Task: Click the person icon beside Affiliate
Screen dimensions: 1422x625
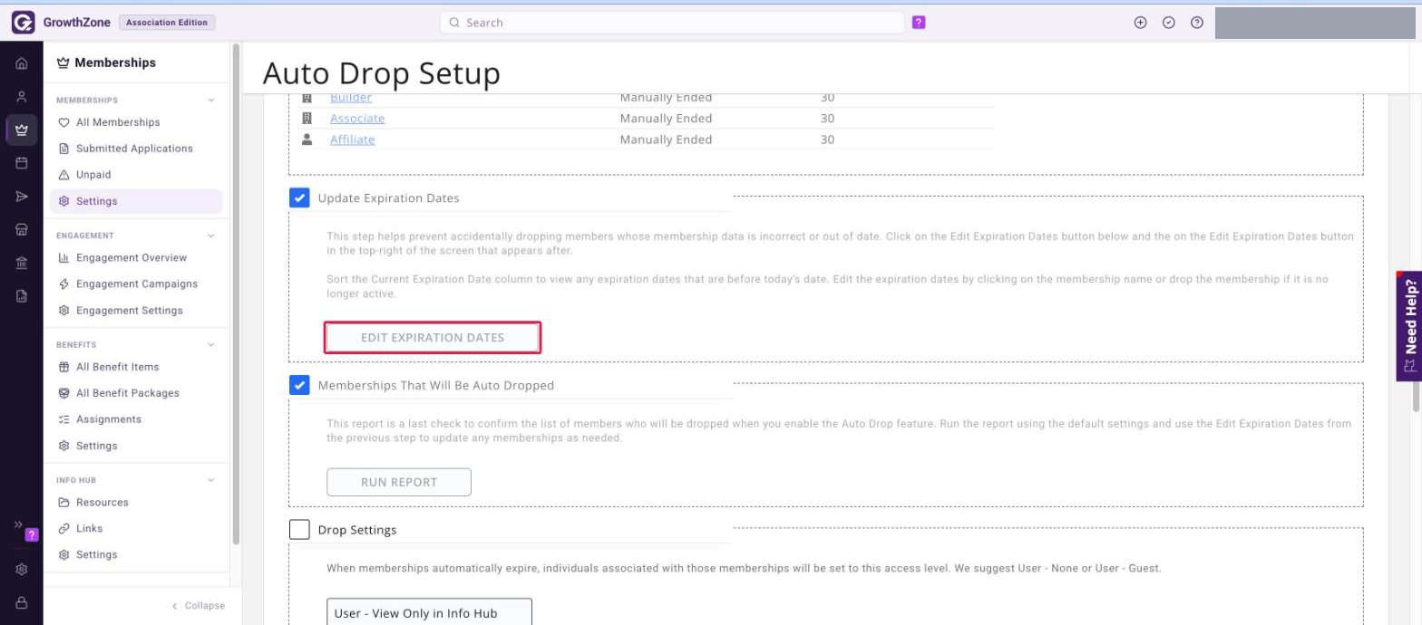Action: click(307, 139)
